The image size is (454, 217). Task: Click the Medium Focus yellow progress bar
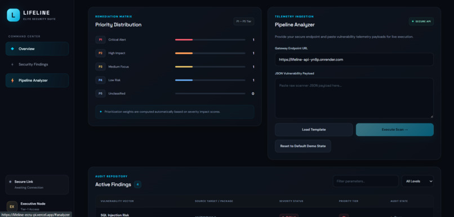pos(184,67)
